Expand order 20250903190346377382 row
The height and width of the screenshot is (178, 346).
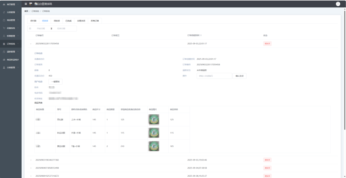click(x=30, y=160)
